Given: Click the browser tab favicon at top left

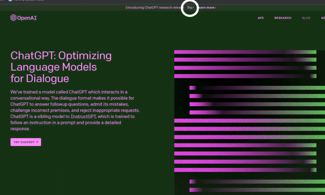Looking at the screenshot, I should click(x=10, y=1).
